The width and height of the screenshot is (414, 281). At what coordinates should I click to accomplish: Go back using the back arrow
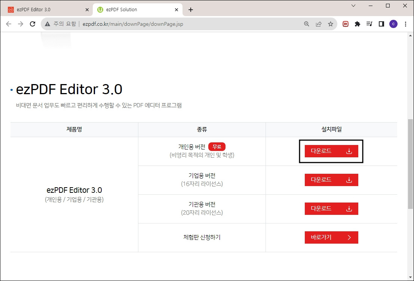[x=8, y=24]
